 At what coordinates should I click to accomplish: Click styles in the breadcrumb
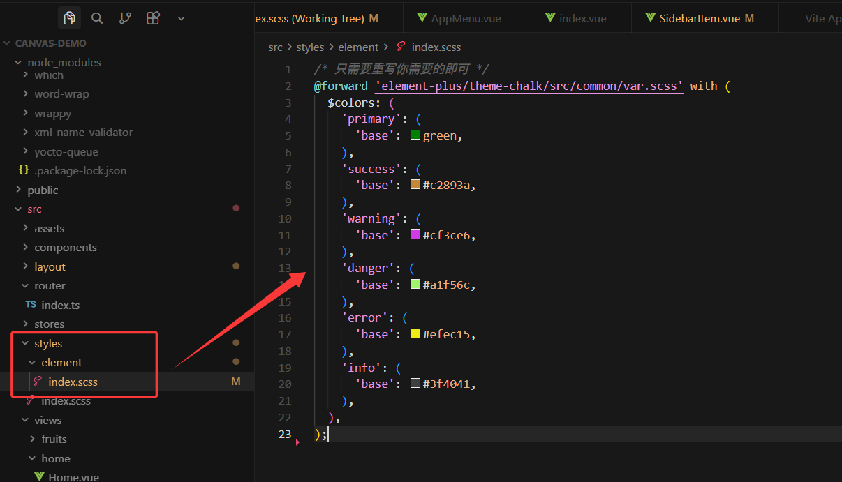pos(310,47)
